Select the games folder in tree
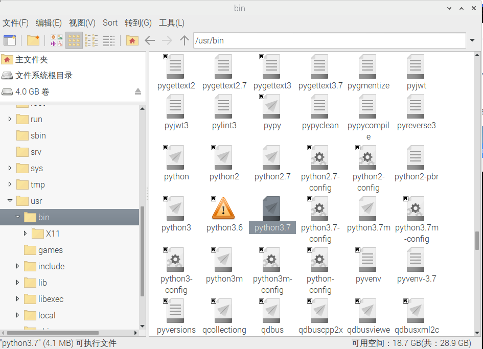483x349 pixels. coord(43,250)
